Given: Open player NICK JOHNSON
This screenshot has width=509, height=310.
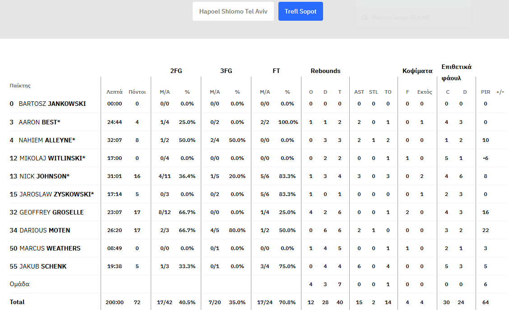Looking at the screenshot, I should click(45, 176).
